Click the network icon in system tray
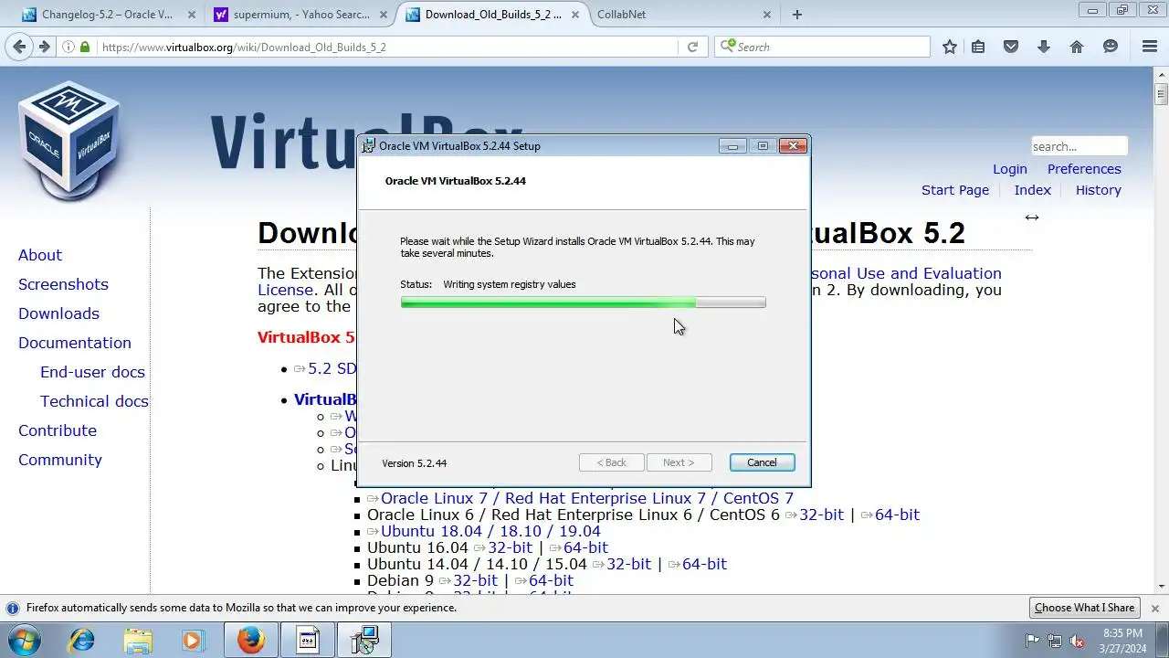 tap(1055, 641)
